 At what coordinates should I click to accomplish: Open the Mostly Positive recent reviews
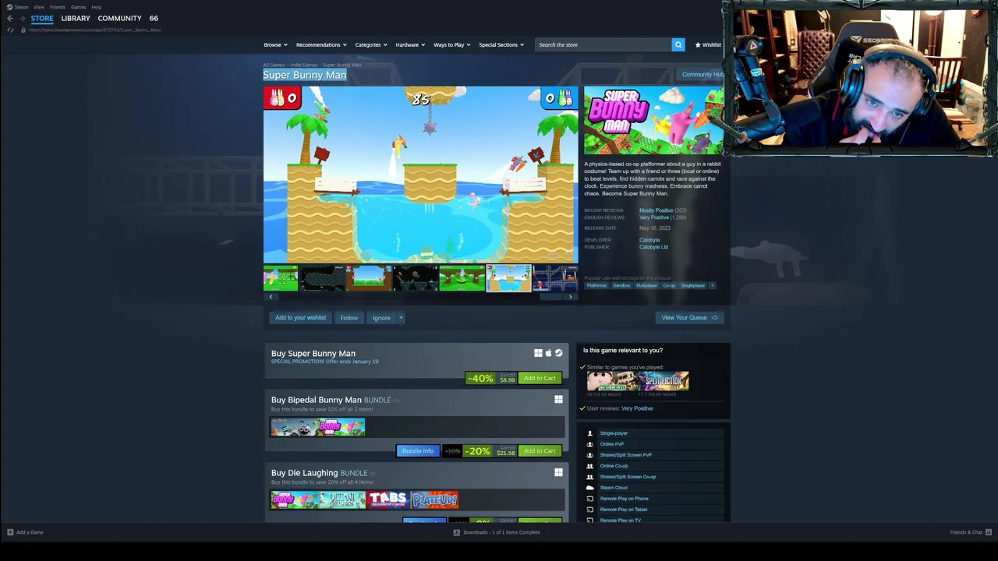tap(656, 210)
